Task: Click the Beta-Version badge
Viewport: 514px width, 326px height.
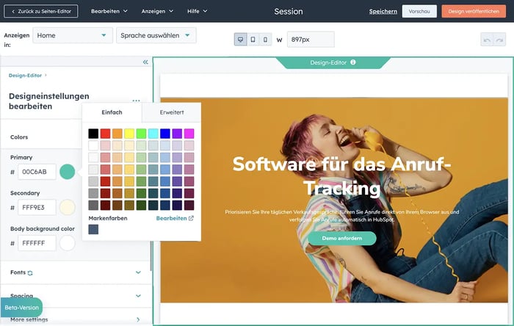Action: coord(21,308)
